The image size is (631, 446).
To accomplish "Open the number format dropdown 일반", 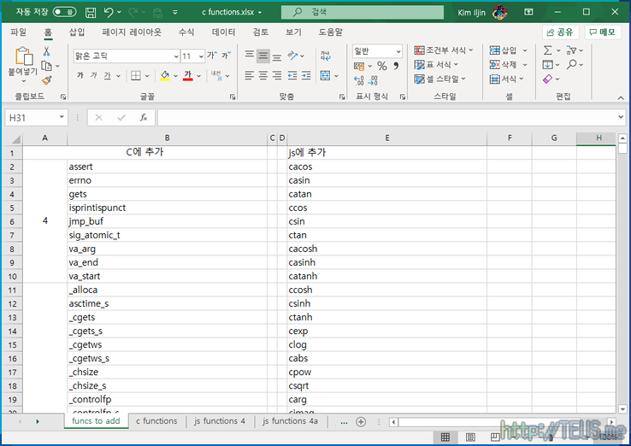I will point(398,51).
